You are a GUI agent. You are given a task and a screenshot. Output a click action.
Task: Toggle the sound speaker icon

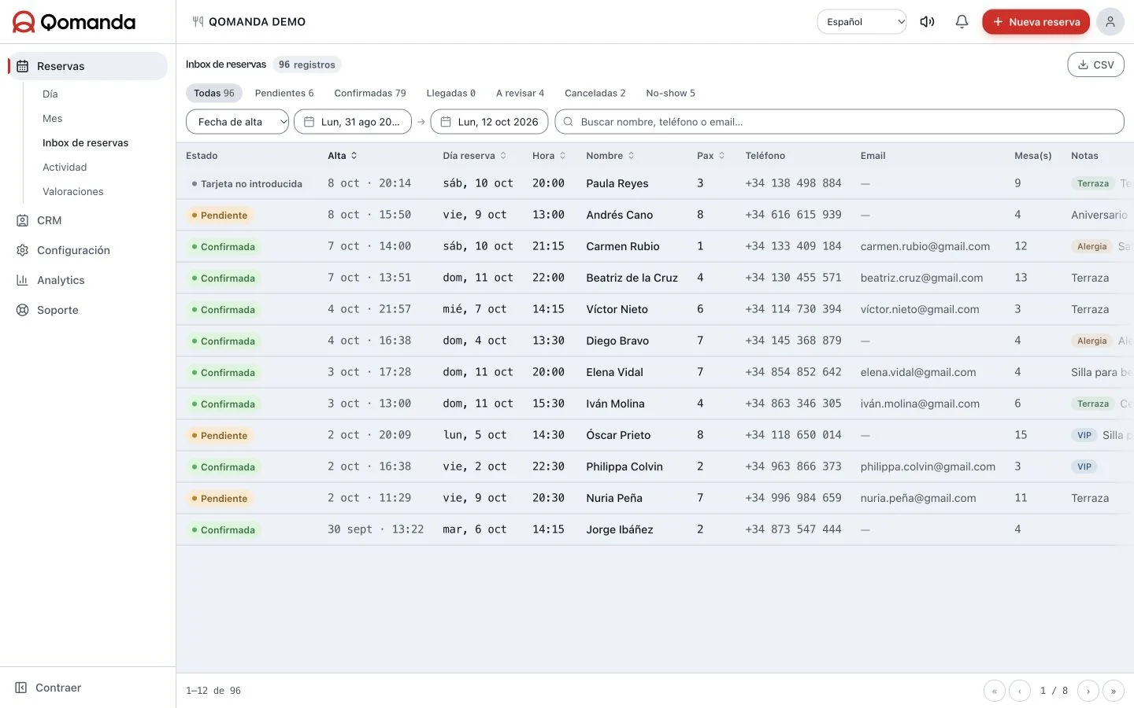coord(927,22)
